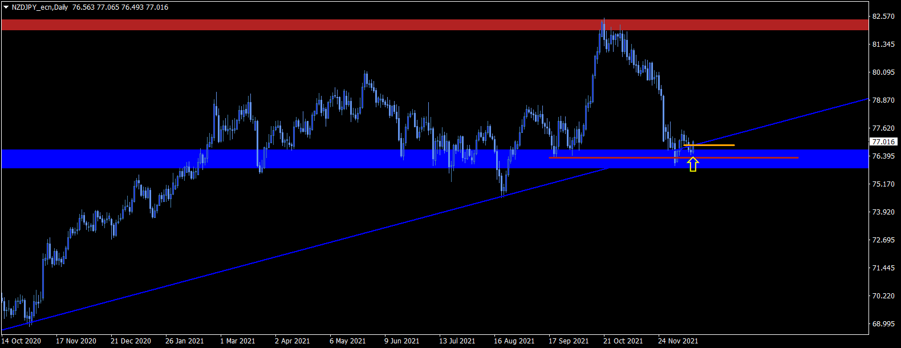Click the 24 Nov 2021 date label
Screen dimensions: 901x348
[x=678, y=341]
